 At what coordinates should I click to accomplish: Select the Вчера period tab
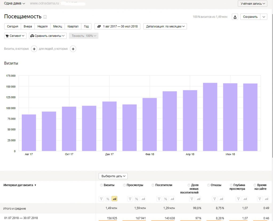[x=28, y=26]
